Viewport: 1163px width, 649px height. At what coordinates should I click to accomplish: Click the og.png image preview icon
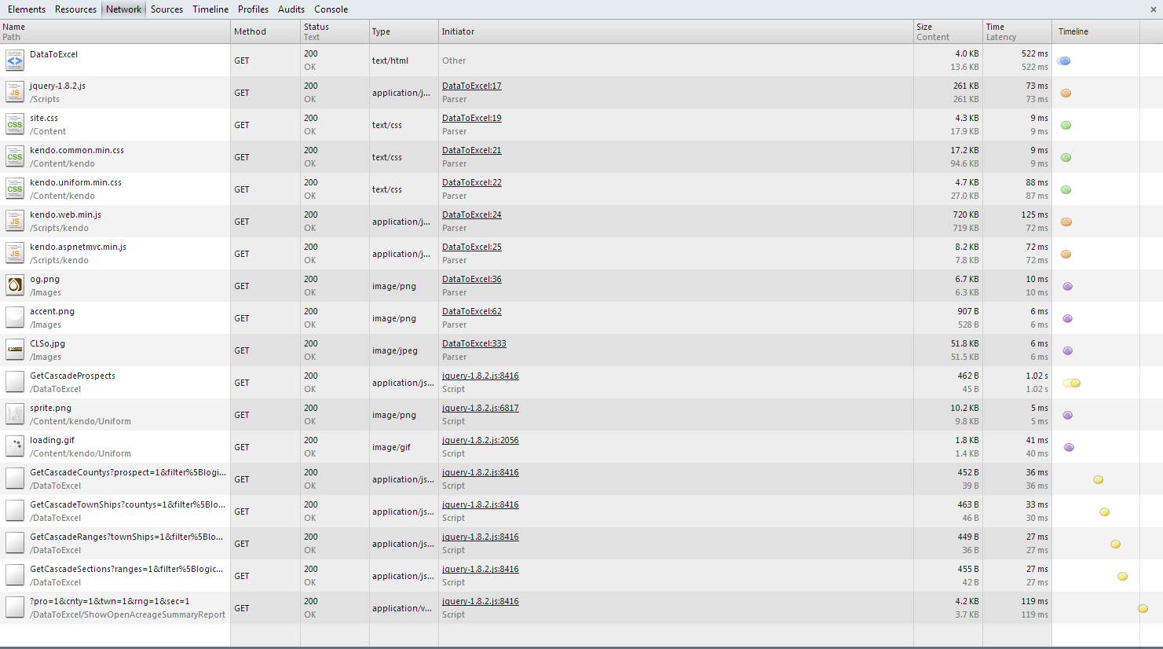click(15, 285)
